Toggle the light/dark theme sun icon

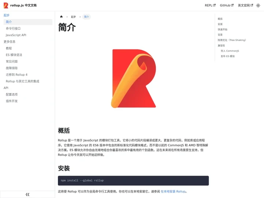coord(258,5)
